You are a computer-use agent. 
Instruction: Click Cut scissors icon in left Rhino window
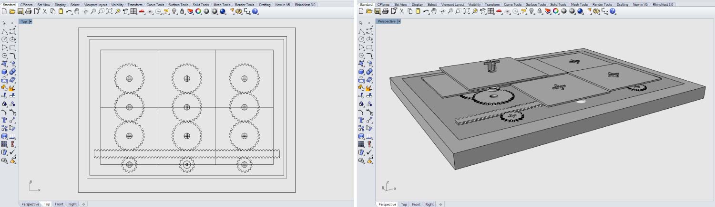tap(45, 11)
